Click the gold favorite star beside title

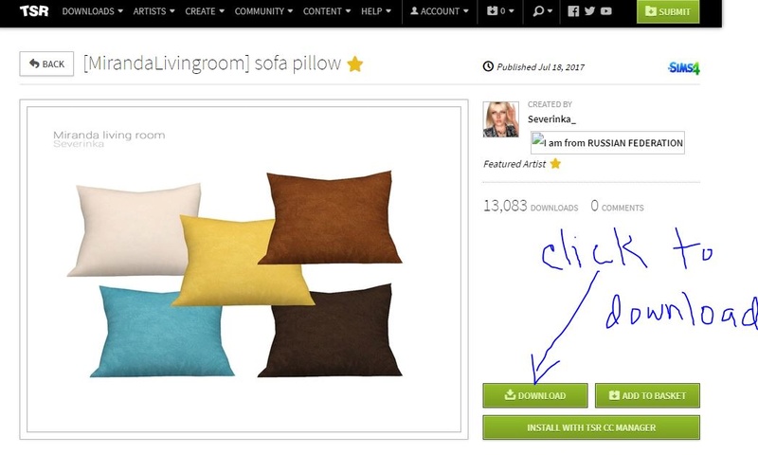354,64
